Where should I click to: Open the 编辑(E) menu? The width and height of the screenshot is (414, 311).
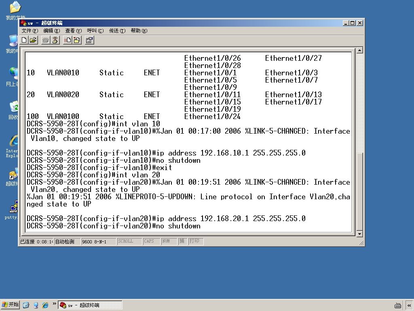pyautogui.click(x=52, y=31)
